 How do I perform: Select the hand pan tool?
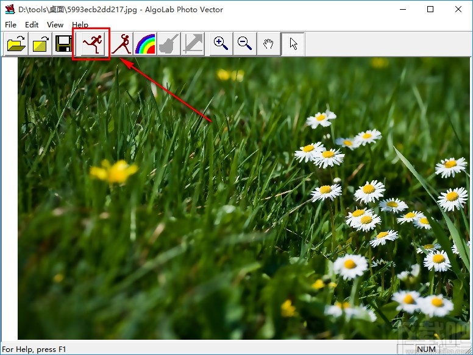pos(268,44)
